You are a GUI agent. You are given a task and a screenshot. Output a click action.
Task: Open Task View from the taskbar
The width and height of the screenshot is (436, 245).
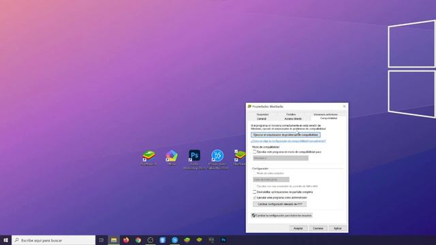point(102,240)
